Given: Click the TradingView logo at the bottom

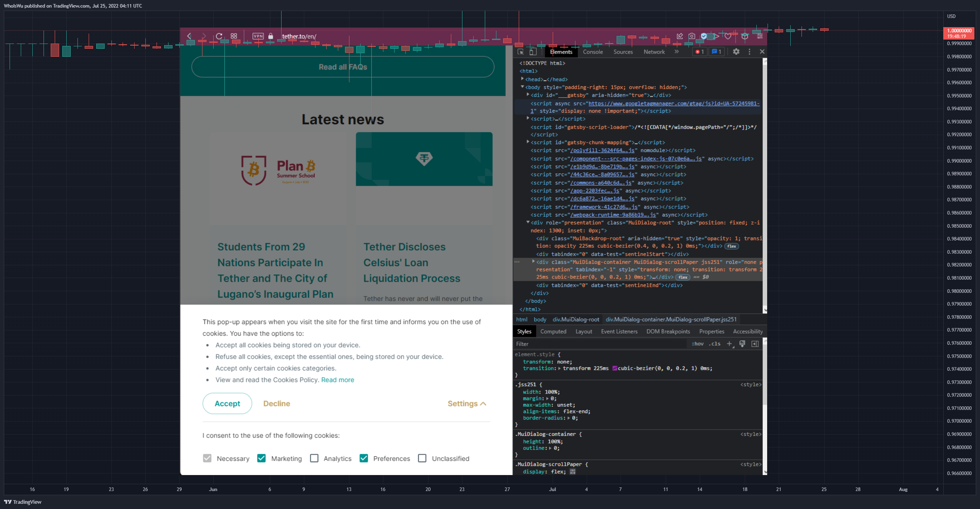Looking at the screenshot, I should tap(23, 502).
